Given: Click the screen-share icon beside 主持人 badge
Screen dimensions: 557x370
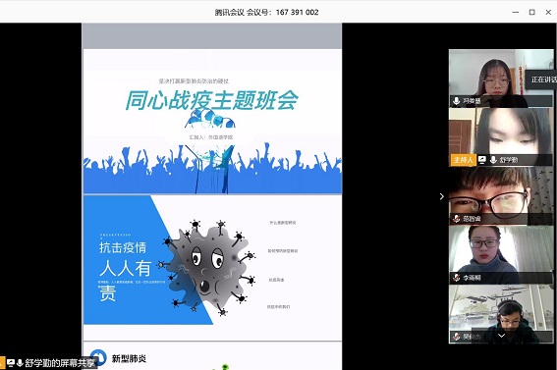Looking at the screenshot, I should [x=482, y=160].
